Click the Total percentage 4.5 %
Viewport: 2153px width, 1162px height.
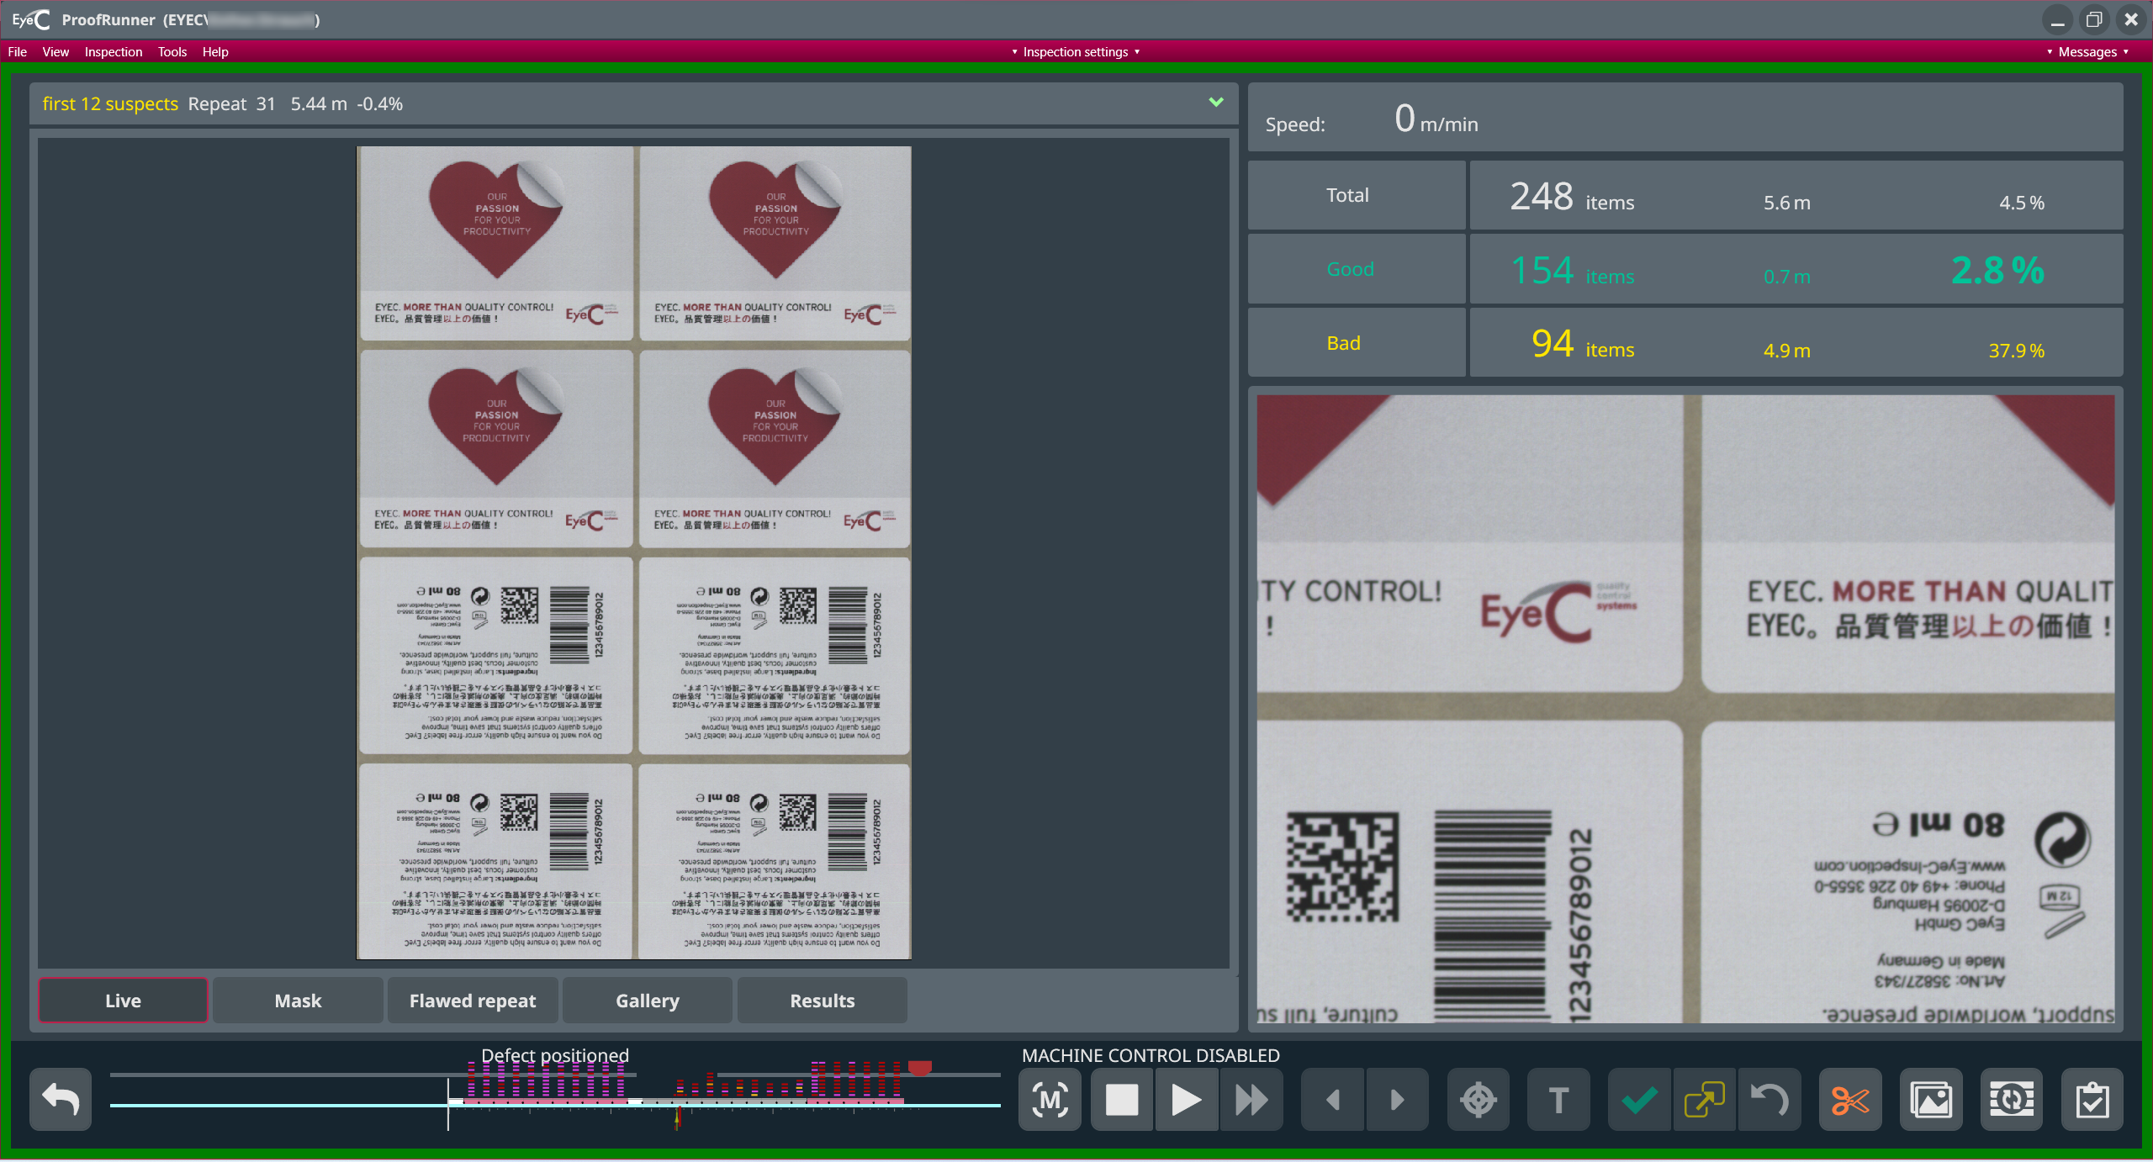[2022, 203]
